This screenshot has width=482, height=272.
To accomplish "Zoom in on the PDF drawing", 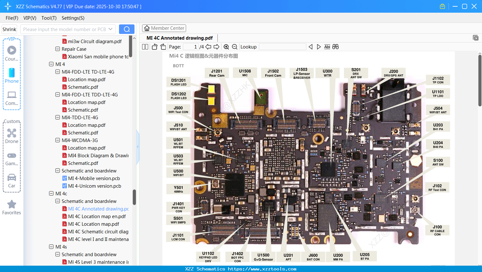I will click(x=227, y=47).
